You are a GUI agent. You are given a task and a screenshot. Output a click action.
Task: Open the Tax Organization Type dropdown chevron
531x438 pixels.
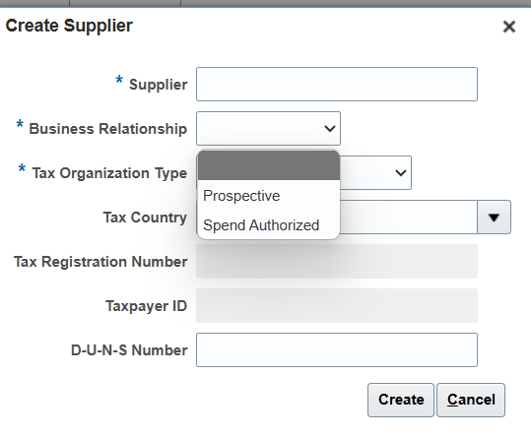(401, 173)
